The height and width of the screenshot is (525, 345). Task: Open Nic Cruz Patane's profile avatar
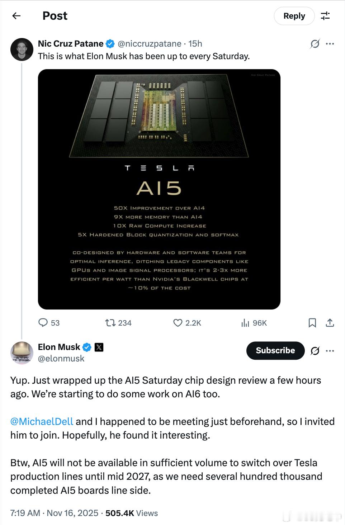click(x=22, y=49)
